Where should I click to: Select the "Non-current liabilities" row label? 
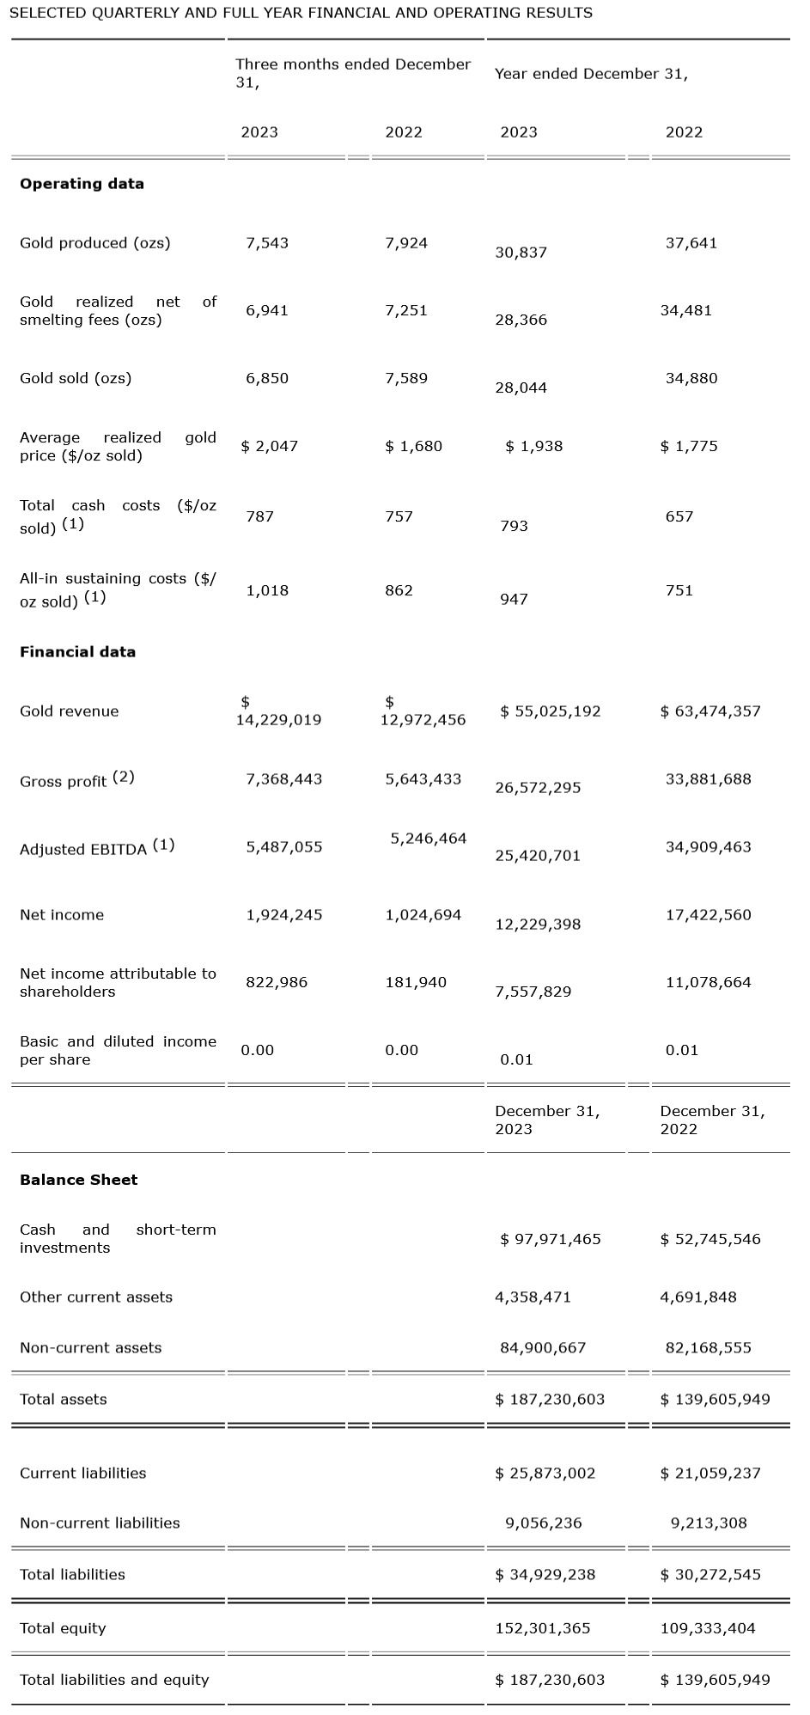[x=100, y=1523]
